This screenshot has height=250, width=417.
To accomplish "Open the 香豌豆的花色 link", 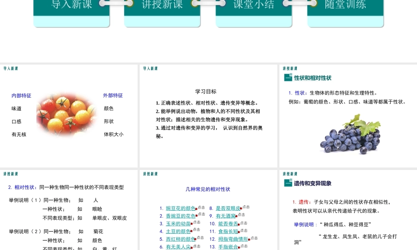I will [181, 216].
